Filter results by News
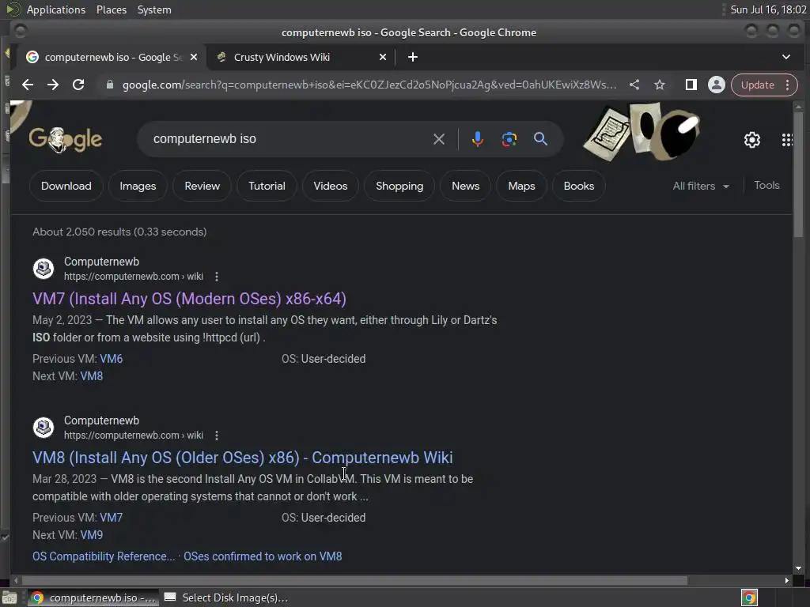Screen dimensions: 810x607 coord(465,186)
